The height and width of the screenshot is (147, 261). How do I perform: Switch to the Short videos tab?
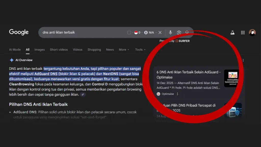pos(59,50)
